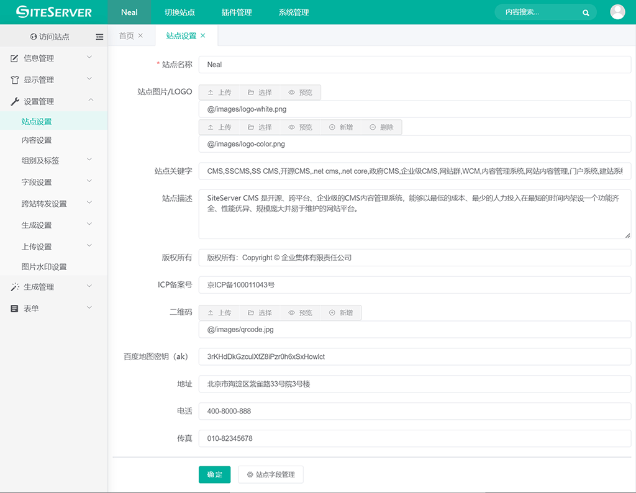The width and height of the screenshot is (636, 493).
Task: Click 上传 for the logo-white image
Action: [x=219, y=93]
